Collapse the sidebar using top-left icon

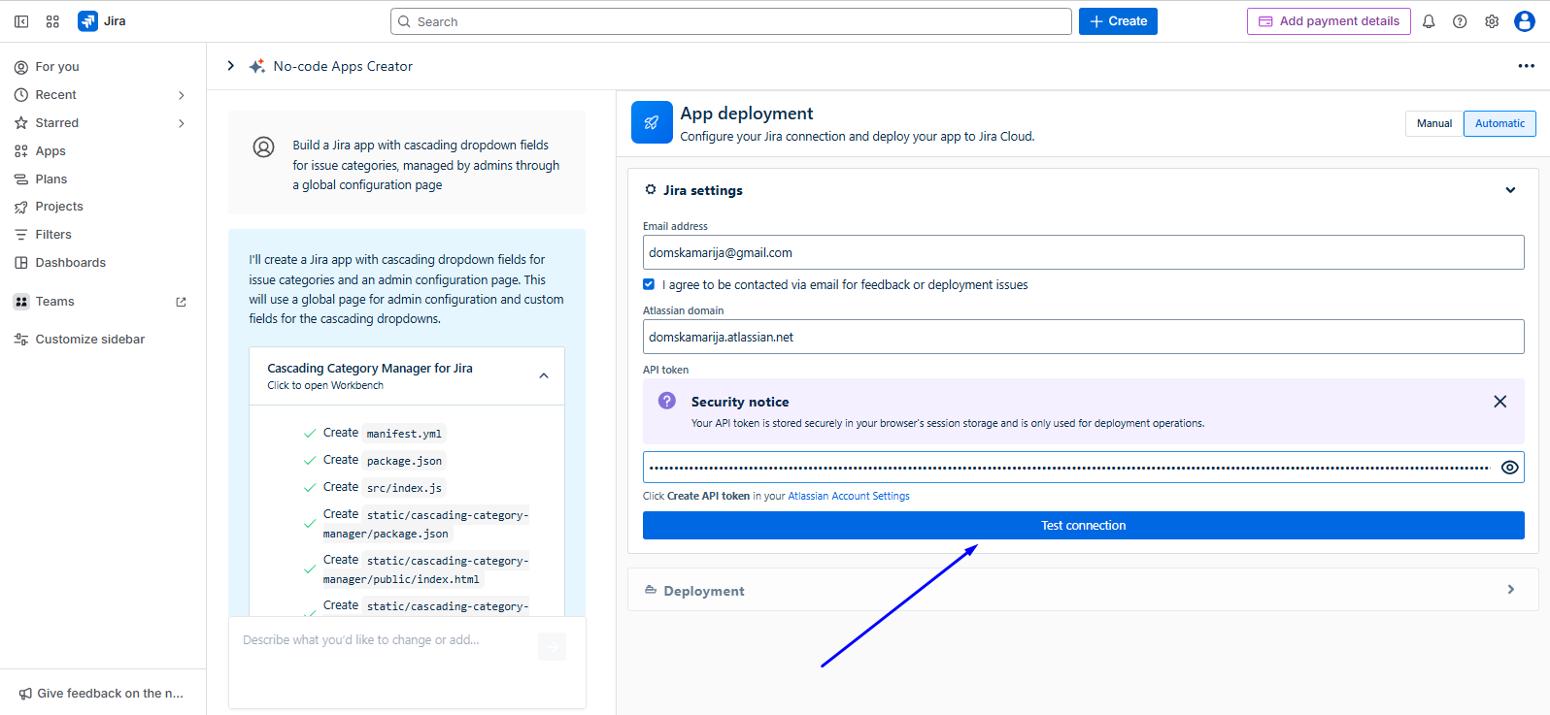[21, 21]
